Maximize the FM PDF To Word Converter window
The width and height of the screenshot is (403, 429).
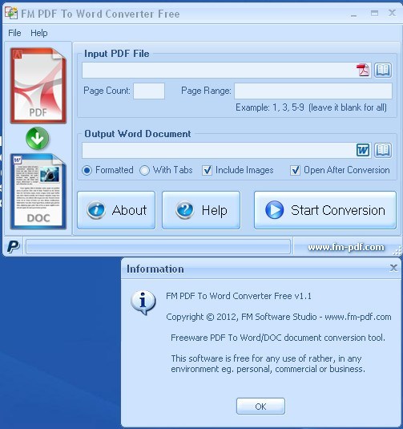374,13
